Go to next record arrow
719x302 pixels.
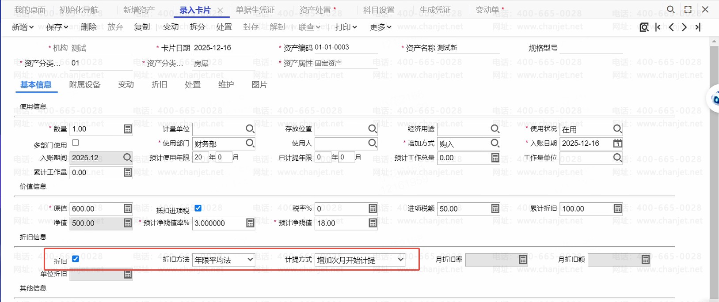point(685,27)
